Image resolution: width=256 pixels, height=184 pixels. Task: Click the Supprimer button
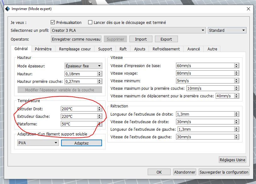coord(116,39)
